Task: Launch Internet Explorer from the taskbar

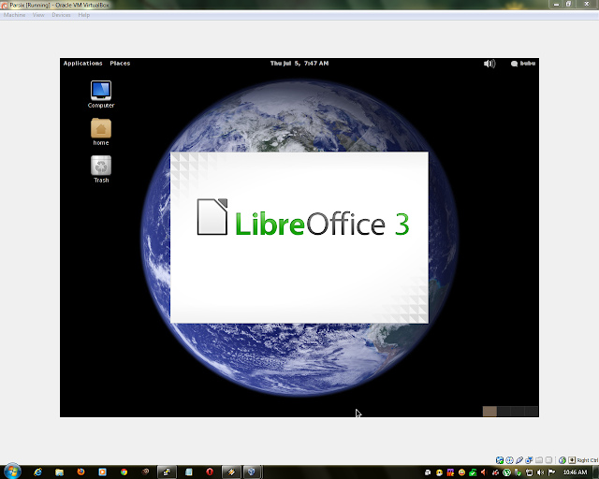Action: 37,472
